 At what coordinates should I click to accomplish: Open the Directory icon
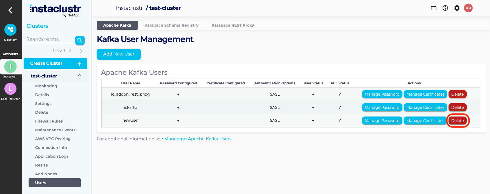[x=10, y=30]
